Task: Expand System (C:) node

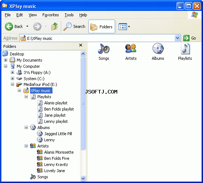Action: (12, 79)
